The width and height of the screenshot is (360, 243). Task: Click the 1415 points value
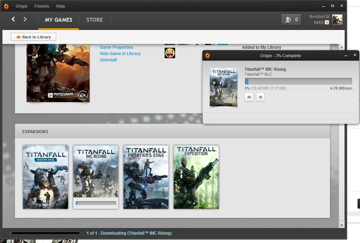pos(318,23)
